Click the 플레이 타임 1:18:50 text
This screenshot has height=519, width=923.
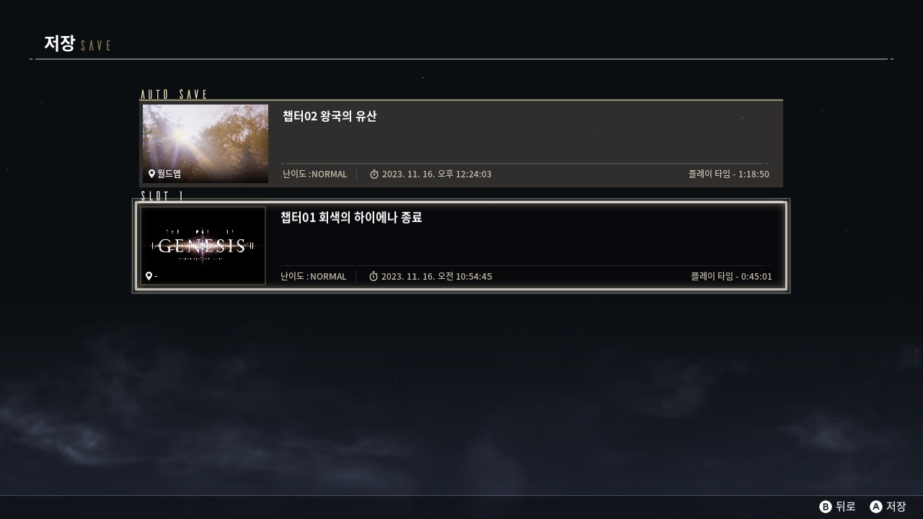[729, 174]
